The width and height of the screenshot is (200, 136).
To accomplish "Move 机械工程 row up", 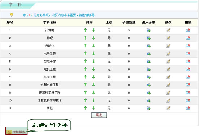I will pyautogui.click(x=86, y=77).
